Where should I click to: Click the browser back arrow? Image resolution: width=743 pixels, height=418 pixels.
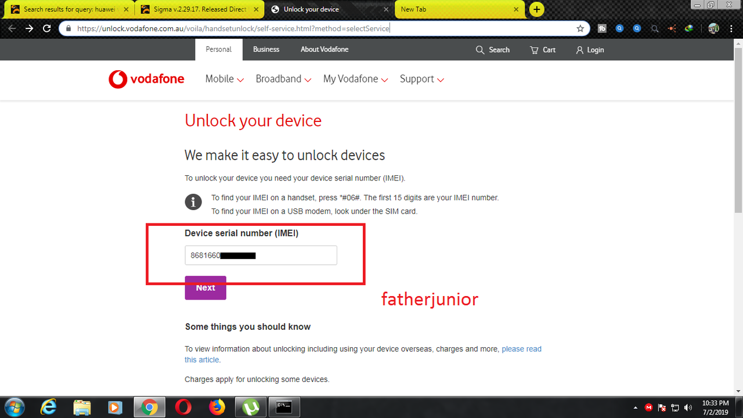click(12, 28)
